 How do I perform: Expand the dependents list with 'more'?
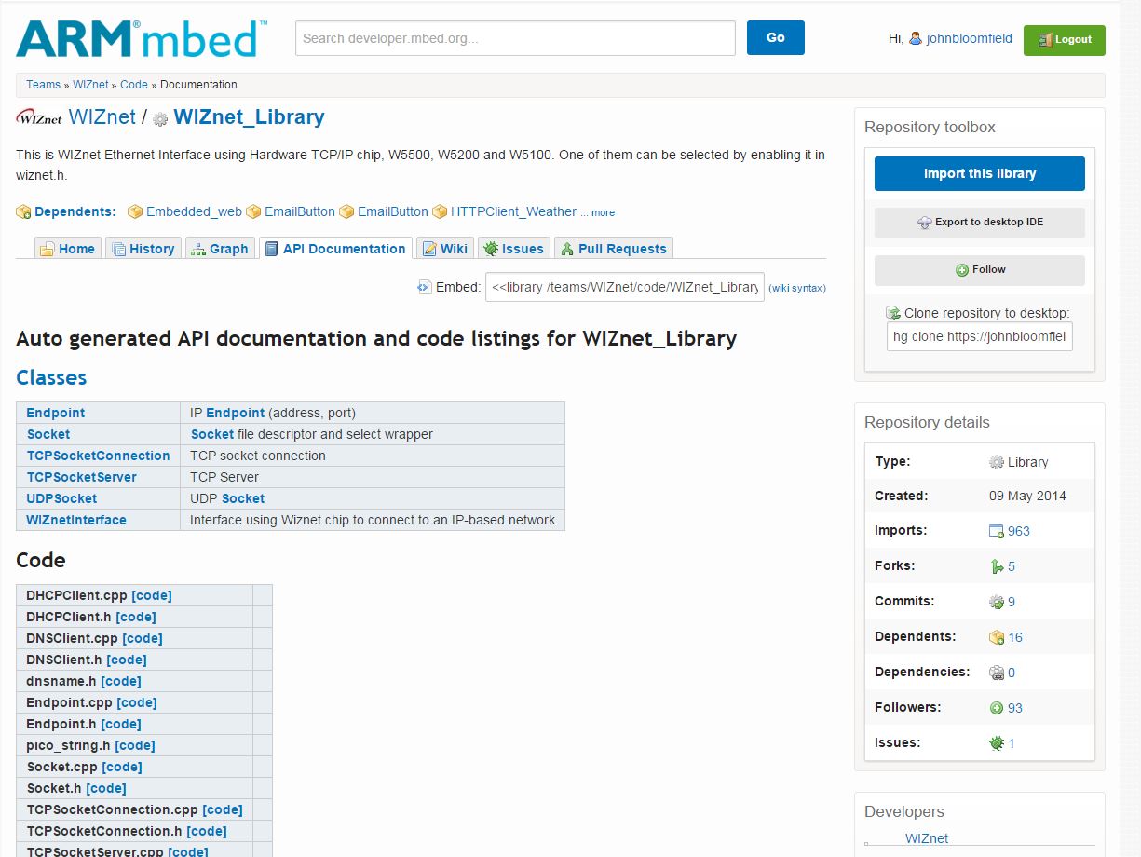[603, 212]
